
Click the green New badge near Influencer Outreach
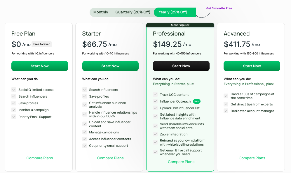(197, 101)
